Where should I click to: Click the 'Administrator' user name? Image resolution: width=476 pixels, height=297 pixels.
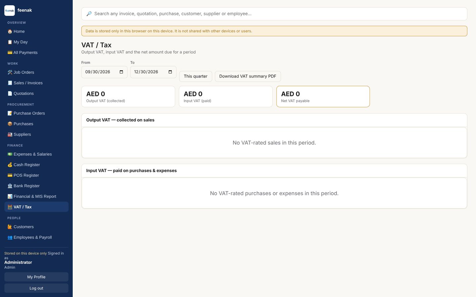(18, 262)
